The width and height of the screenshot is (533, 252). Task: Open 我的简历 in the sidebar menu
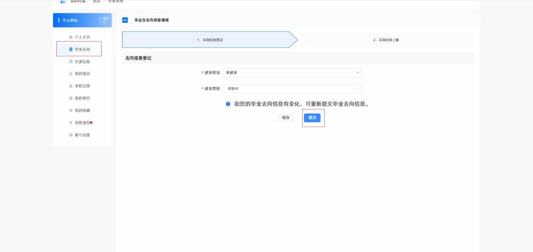(82, 74)
